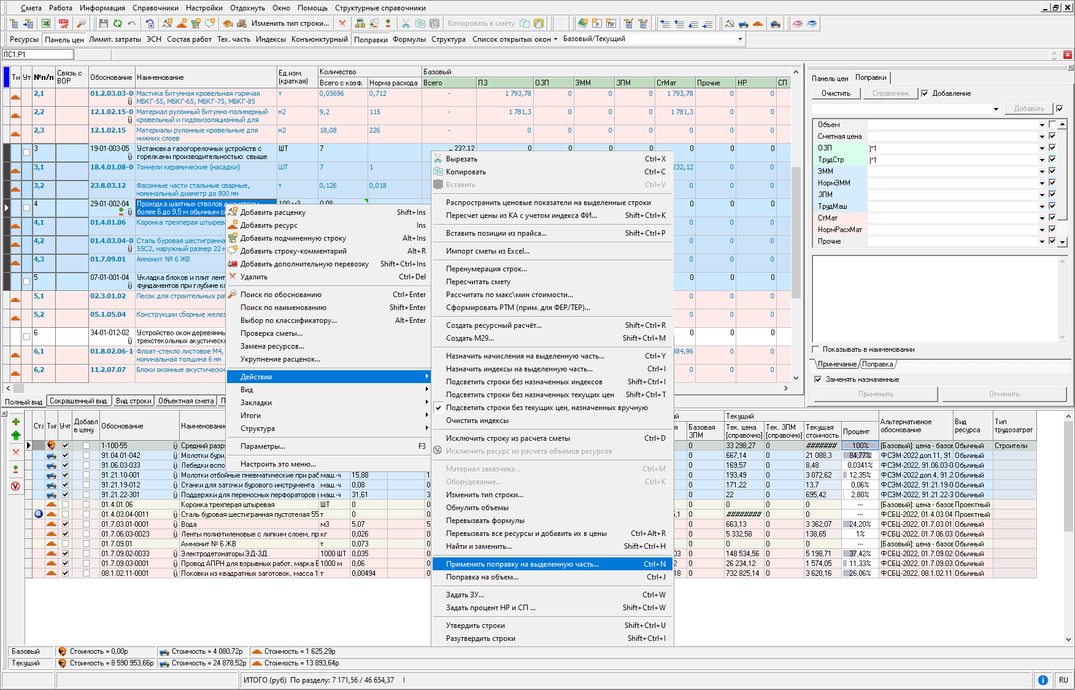This screenshot has height=690, width=1075.
Task: Expand the 'Закладки' submenu in context menu
Action: 328,403
